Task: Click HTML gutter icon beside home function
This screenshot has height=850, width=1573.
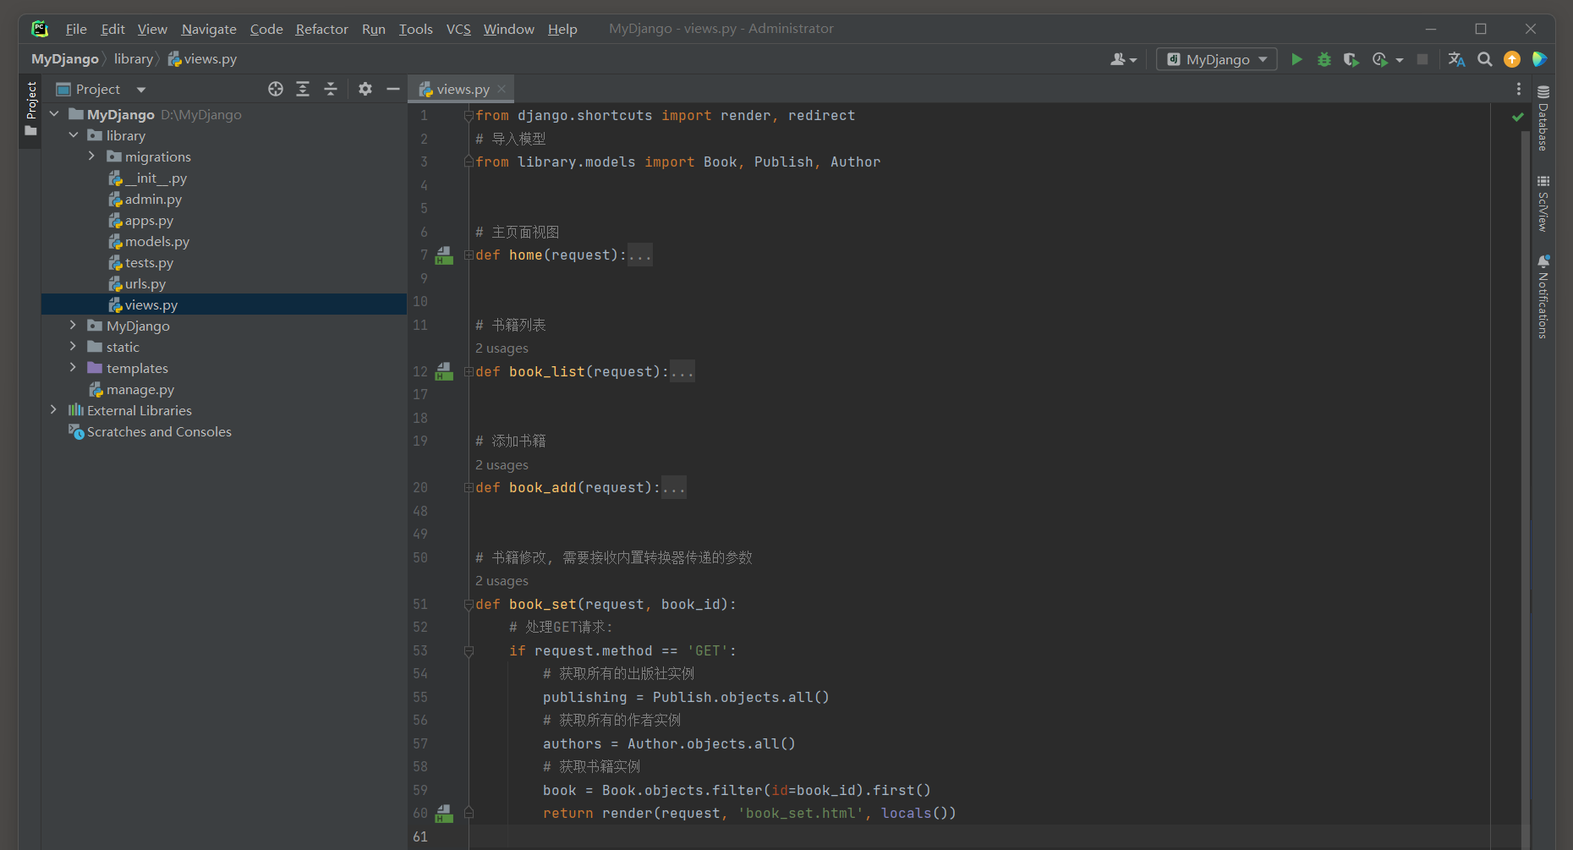Action: [444, 255]
